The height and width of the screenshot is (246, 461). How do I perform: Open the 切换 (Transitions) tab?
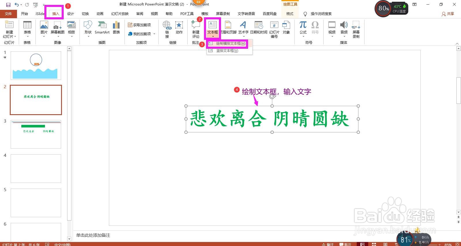click(85, 14)
